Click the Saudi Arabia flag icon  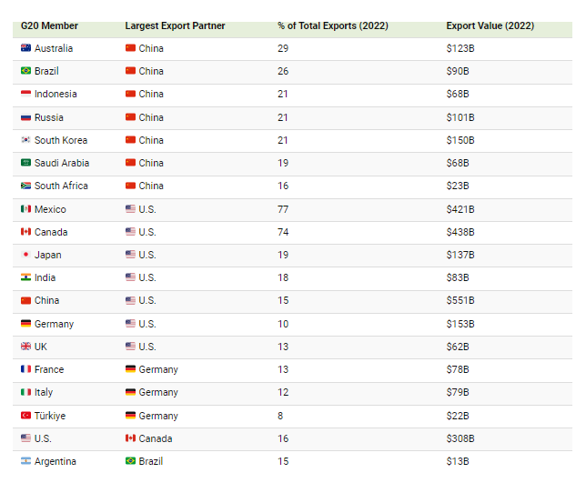click(x=25, y=163)
